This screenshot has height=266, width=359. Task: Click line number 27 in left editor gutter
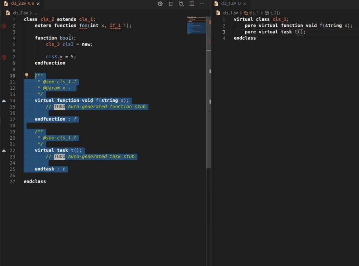tap(13, 181)
